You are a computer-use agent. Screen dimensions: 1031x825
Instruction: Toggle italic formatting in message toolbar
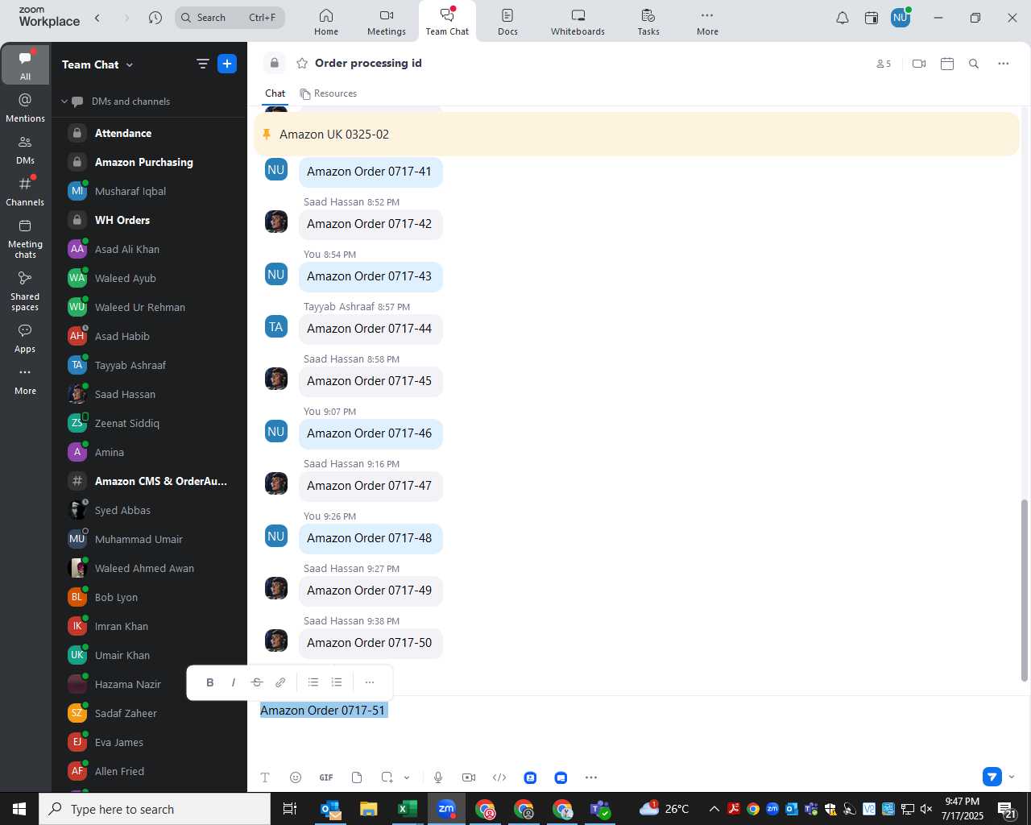tap(234, 682)
